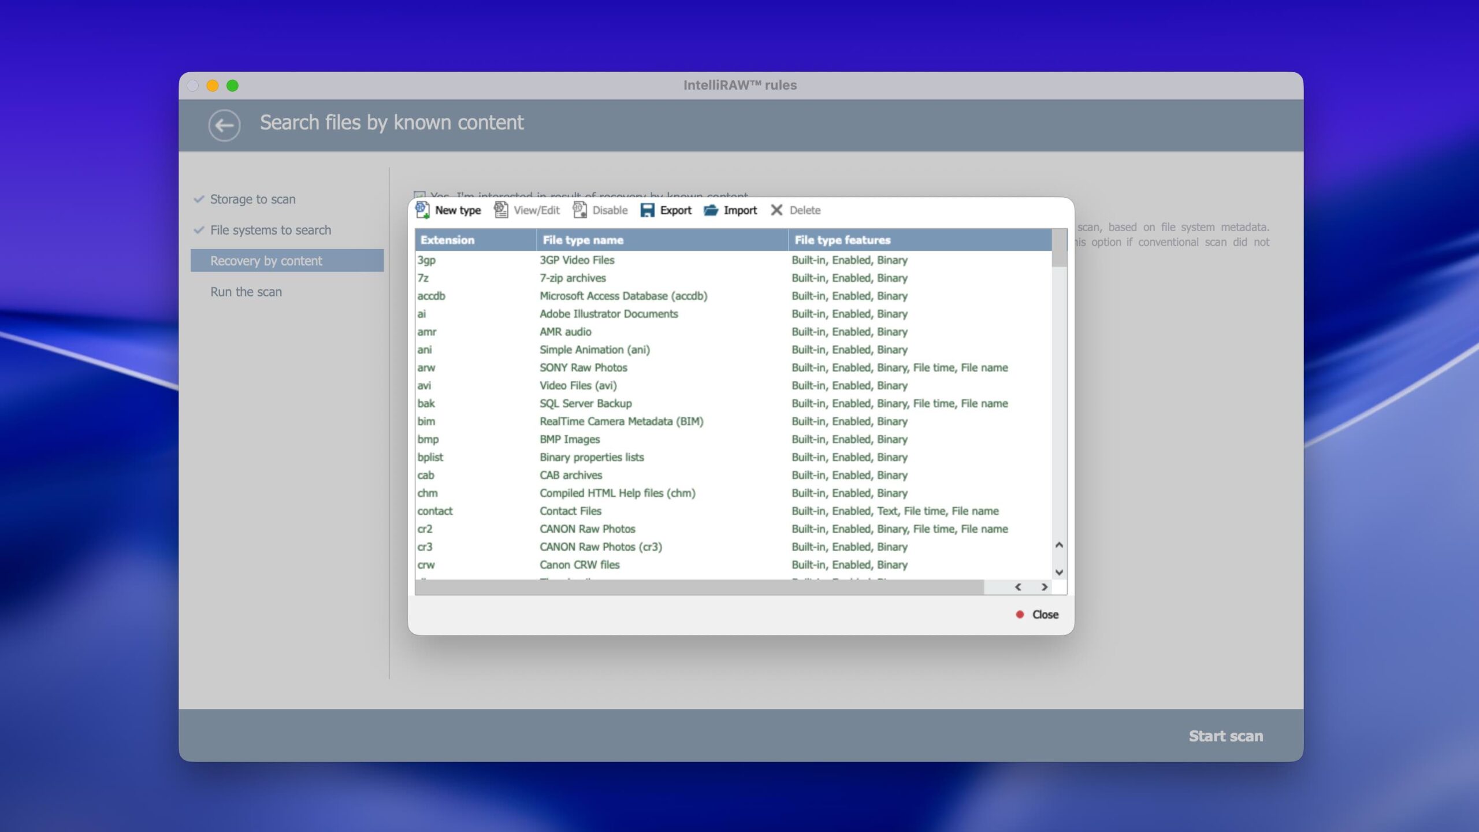Sort by Extension column header
Image resolution: width=1479 pixels, height=832 pixels.
point(448,240)
